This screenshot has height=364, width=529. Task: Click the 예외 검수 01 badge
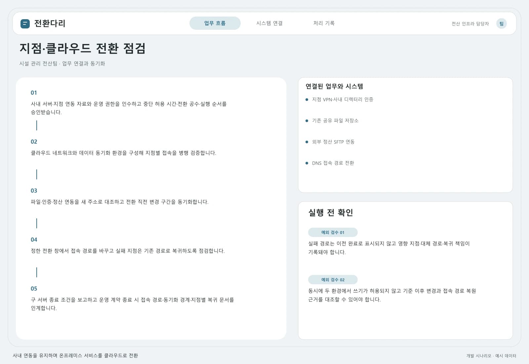point(333,232)
